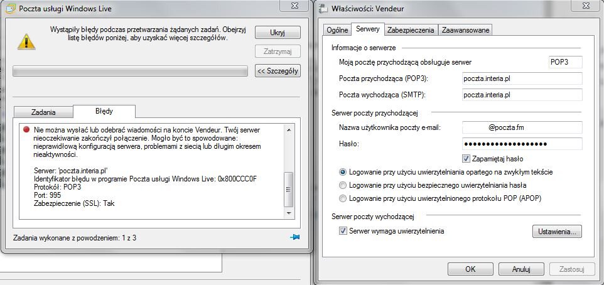Open outgoing server Ustawienia... button
604x285 pixels.
pos(557,232)
